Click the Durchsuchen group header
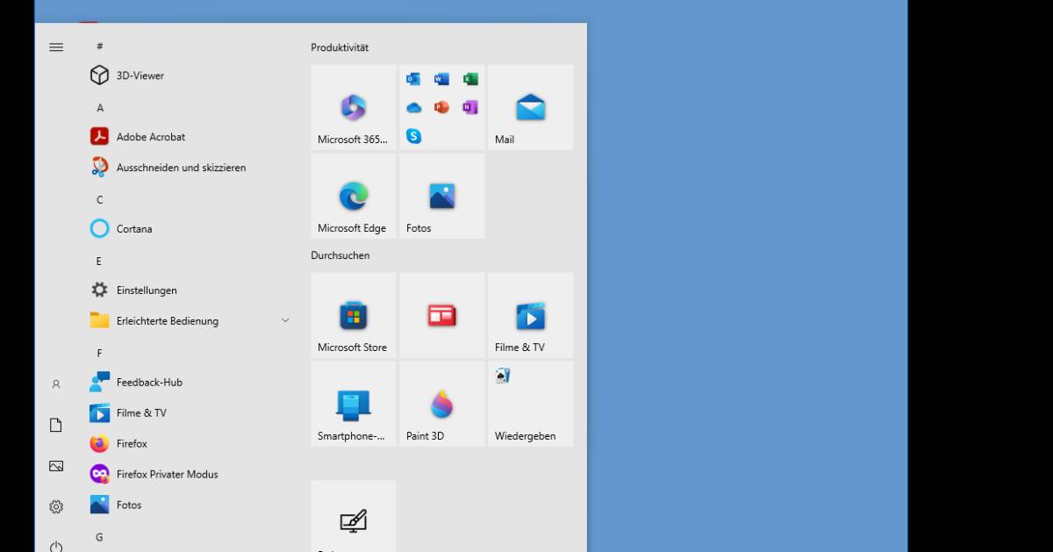1053x552 pixels. [340, 255]
